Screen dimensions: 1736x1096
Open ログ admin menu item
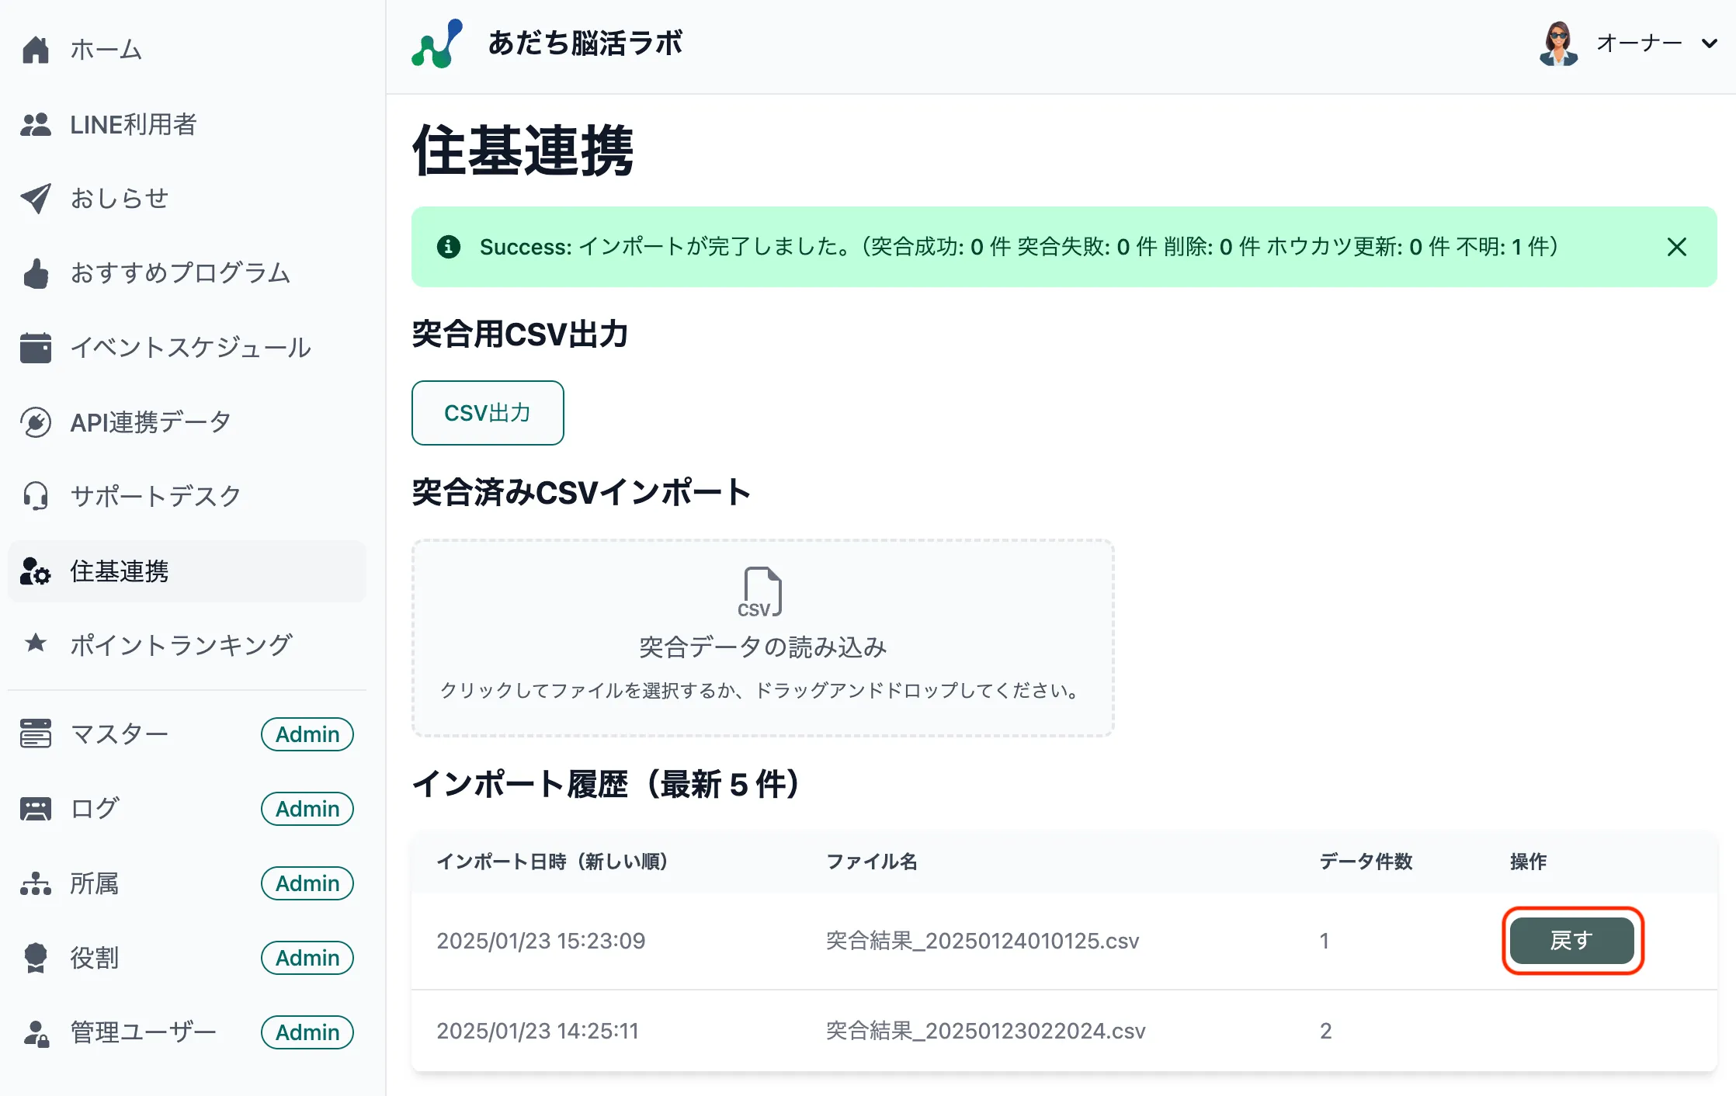(95, 808)
